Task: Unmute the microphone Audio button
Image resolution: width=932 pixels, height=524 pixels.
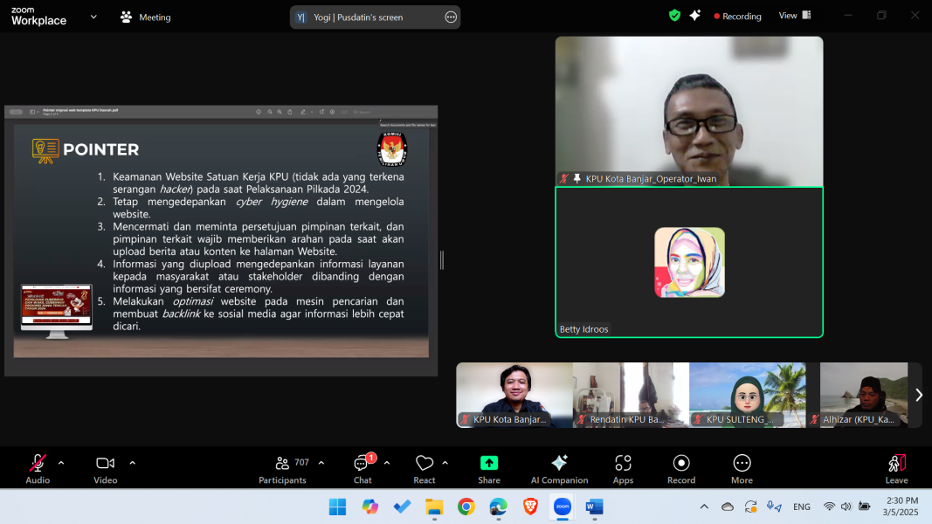Action: pyautogui.click(x=38, y=464)
